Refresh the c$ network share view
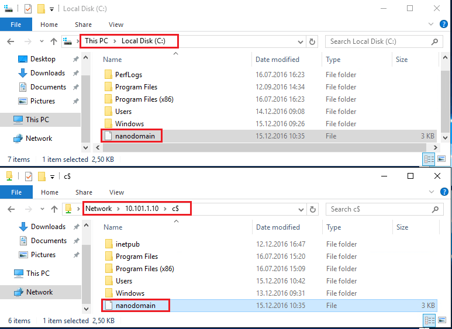Image resolution: width=452 pixels, height=329 pixels. tap(313, 209)
